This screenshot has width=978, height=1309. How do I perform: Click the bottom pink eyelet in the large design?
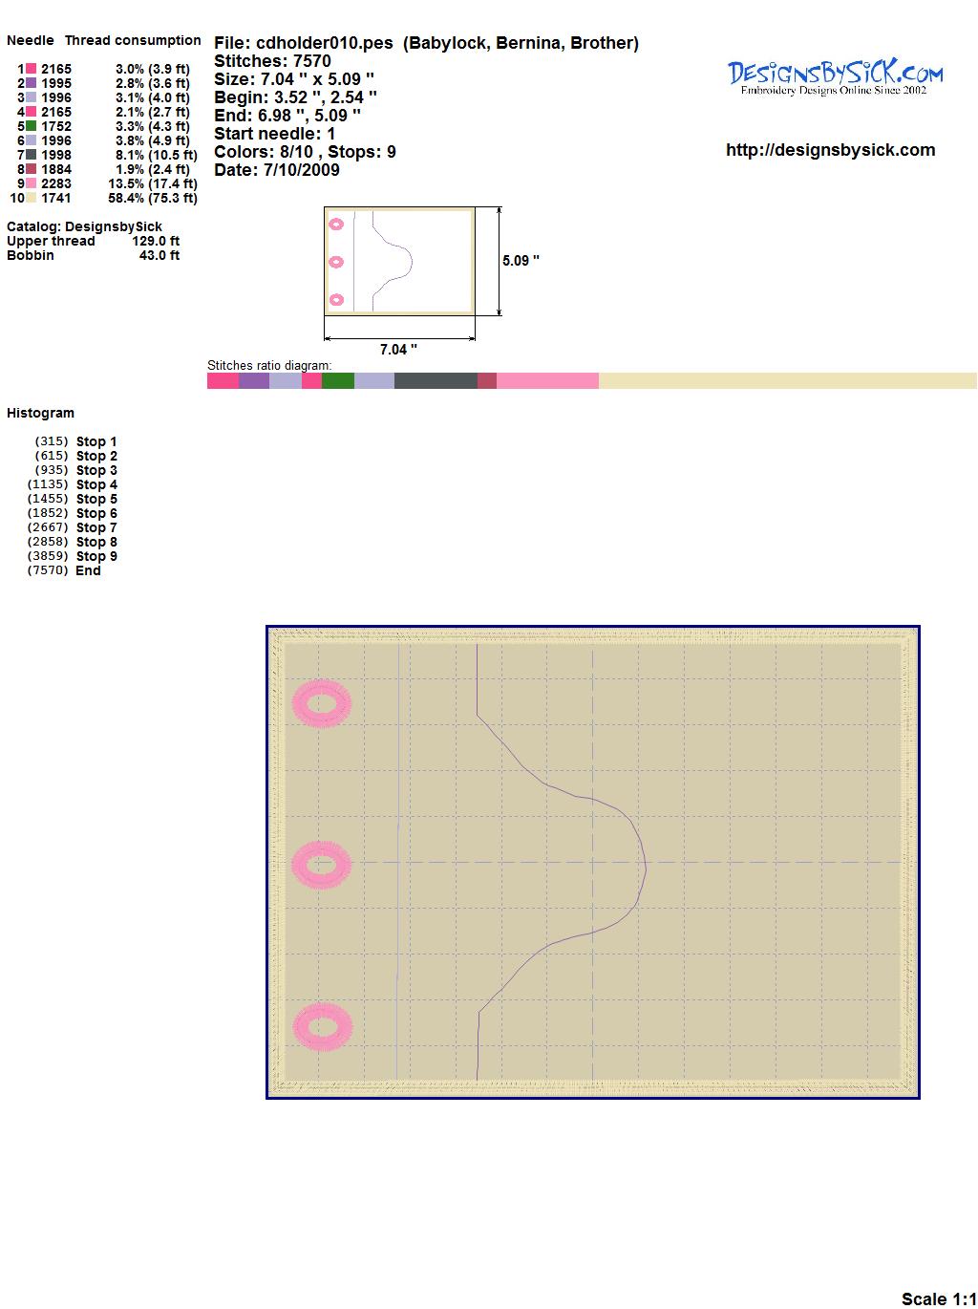tap(322, 1028)
